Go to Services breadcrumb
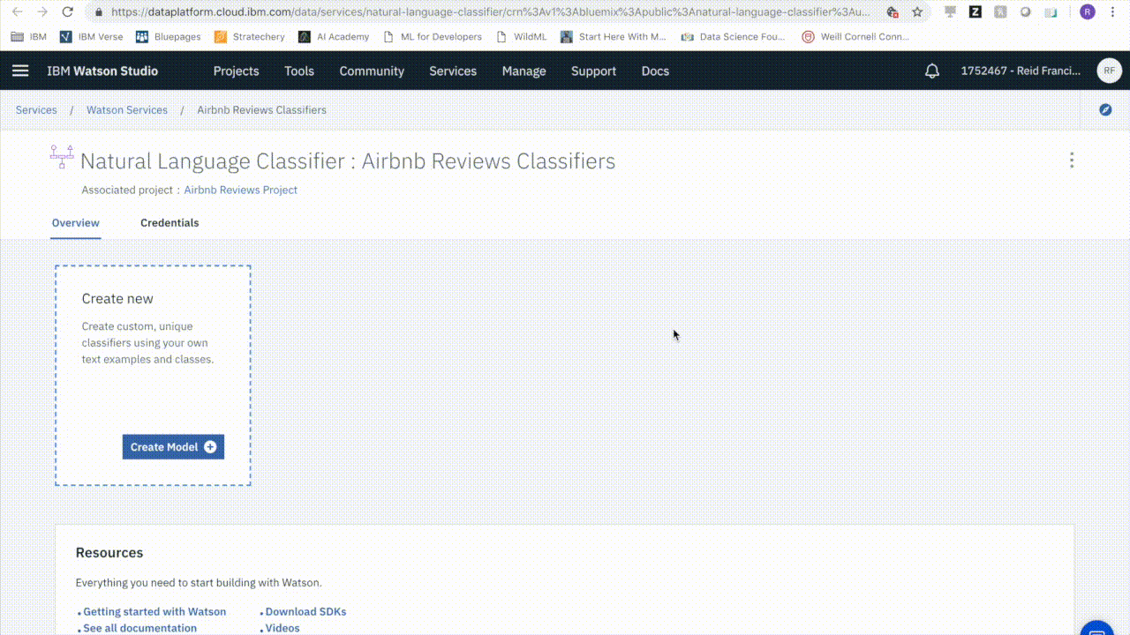Viewport: 1130px width, 635px height. point(36,110)
